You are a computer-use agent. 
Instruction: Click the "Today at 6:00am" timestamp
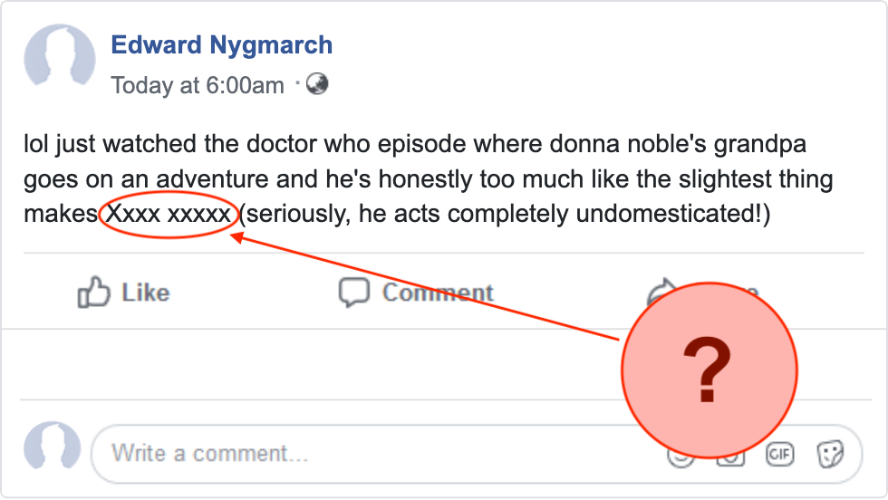tap(198, 85)
